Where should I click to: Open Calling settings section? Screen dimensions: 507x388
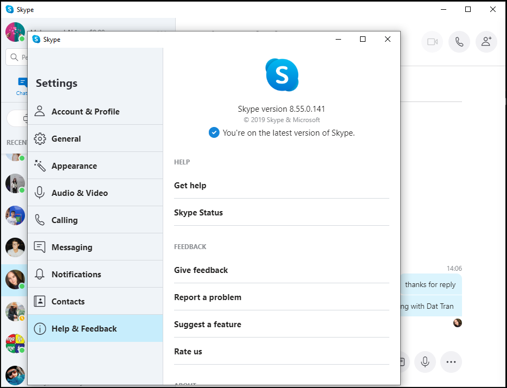point(95,220)
